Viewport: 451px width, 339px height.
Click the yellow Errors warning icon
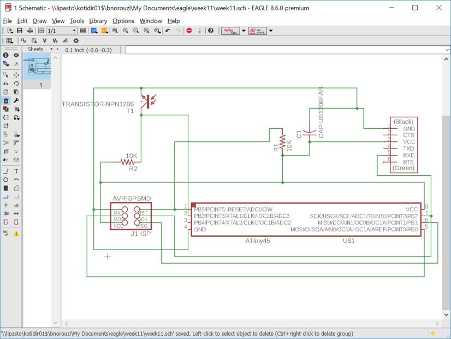(x=16, y=234)
